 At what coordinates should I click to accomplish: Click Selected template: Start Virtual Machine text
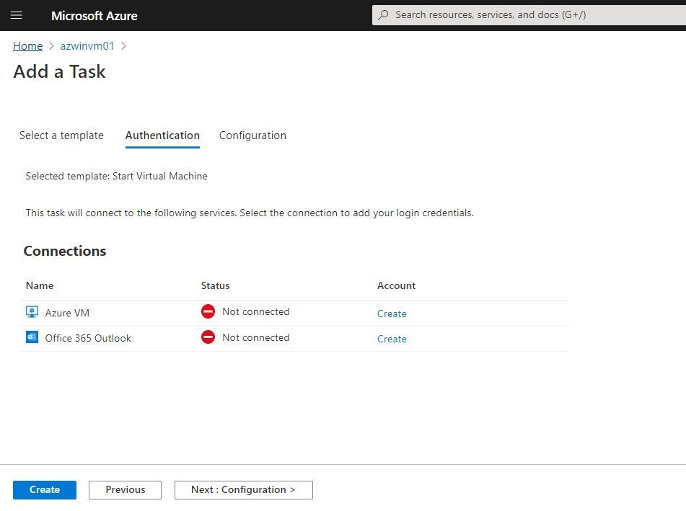[x=116, y=176]
